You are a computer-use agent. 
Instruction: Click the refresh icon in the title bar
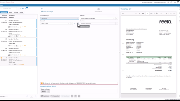168,2
